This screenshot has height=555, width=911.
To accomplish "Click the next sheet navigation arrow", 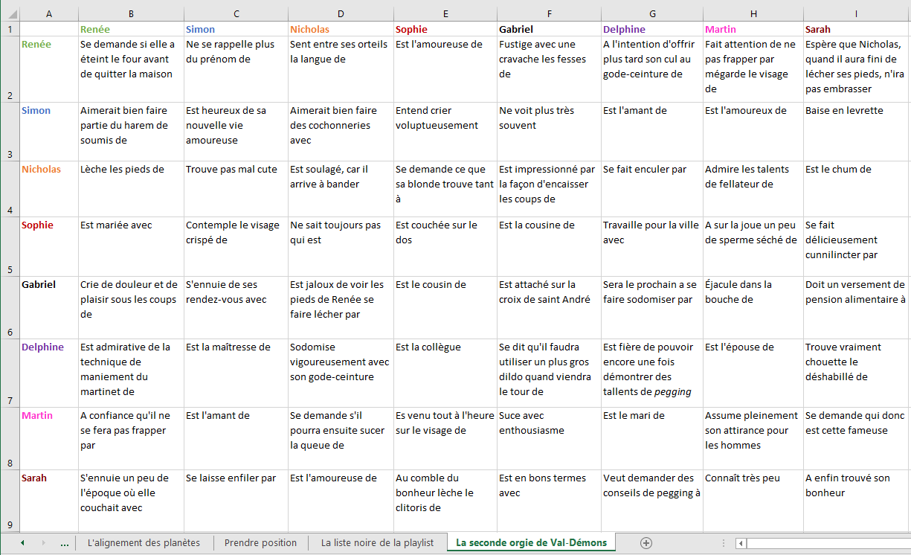I will coord(43,543).
